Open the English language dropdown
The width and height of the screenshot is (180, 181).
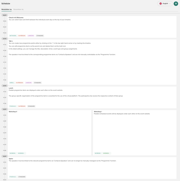click(165, 4)
